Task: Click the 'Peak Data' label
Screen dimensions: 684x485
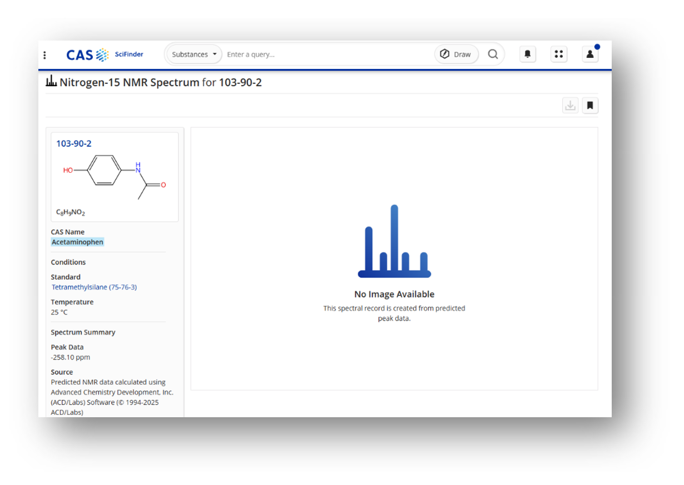Action: pos(67,347)
